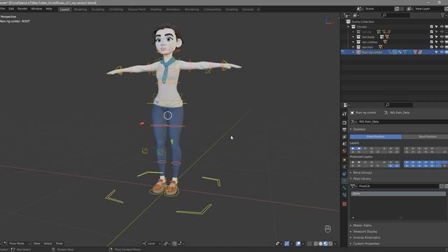Click the Pose Position button
This screenshot has width=448, height=252.
(x=375, y=136)
